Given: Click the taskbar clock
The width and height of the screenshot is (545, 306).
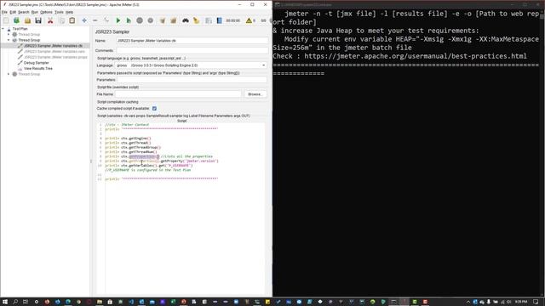Looking at the screenshot, I should click(x=521, y=302).
